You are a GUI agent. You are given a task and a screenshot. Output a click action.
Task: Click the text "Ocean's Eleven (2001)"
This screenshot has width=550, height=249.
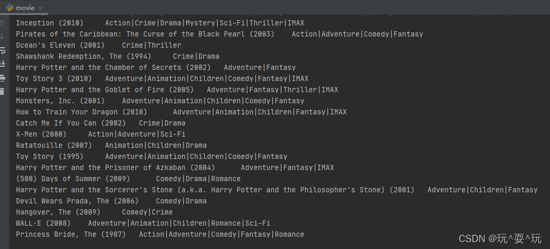click(x=60, y=46)
